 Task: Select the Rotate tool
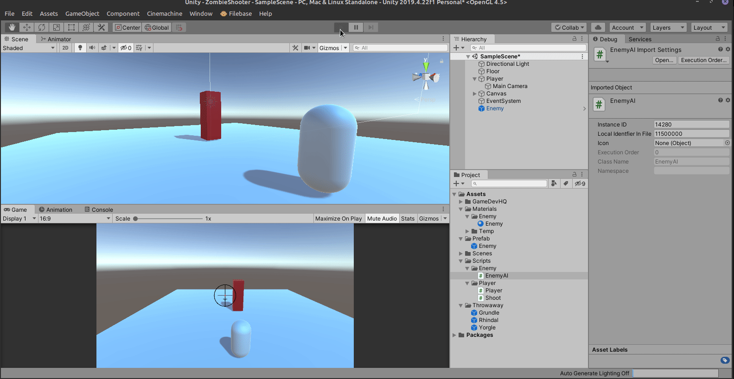42,27
